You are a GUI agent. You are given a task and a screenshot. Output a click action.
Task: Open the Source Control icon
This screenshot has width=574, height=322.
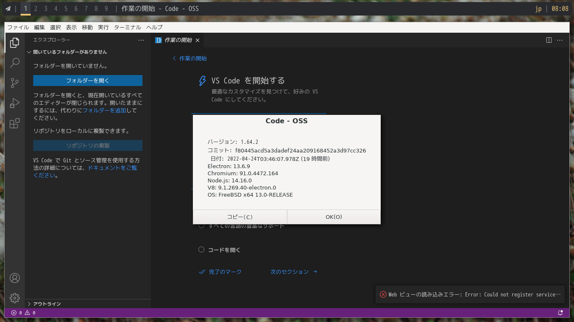click(x=15, y=83)
